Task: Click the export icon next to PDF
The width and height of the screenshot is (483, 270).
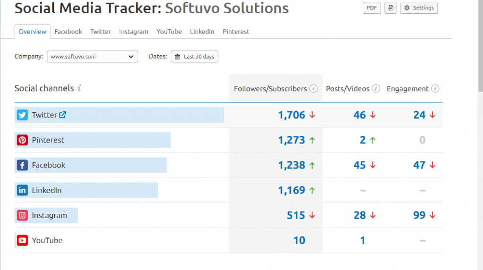Action: coord(391,8)
